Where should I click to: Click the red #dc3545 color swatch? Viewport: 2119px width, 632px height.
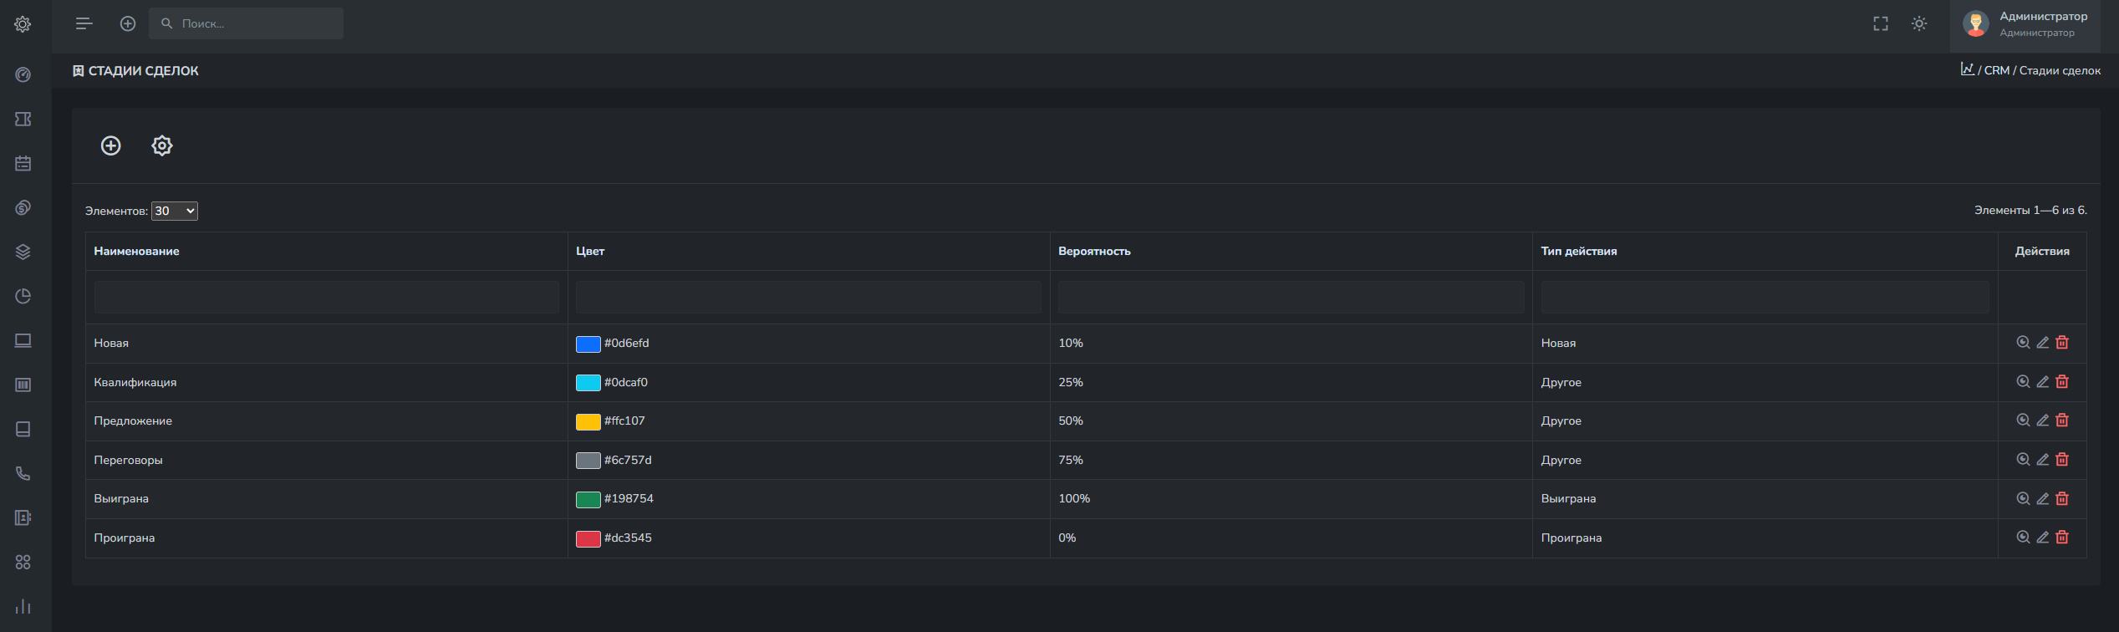pos(588,538)
